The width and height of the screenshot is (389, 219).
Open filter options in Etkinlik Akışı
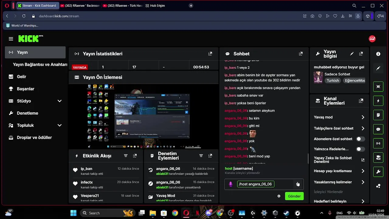pos(126,156)
